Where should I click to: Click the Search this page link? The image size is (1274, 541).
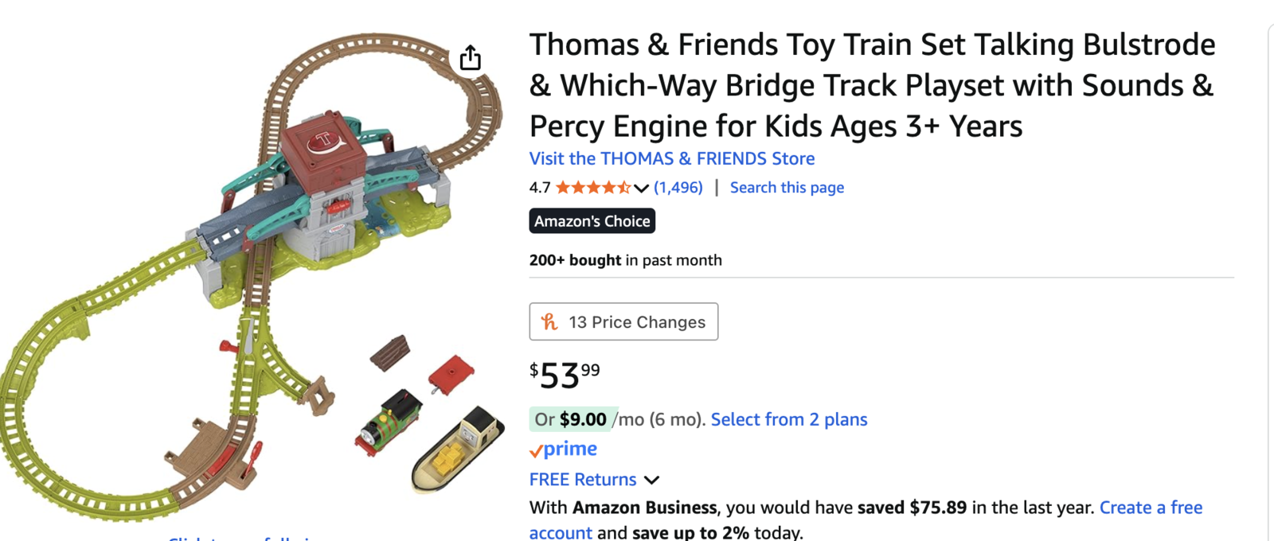pos(786,188)
